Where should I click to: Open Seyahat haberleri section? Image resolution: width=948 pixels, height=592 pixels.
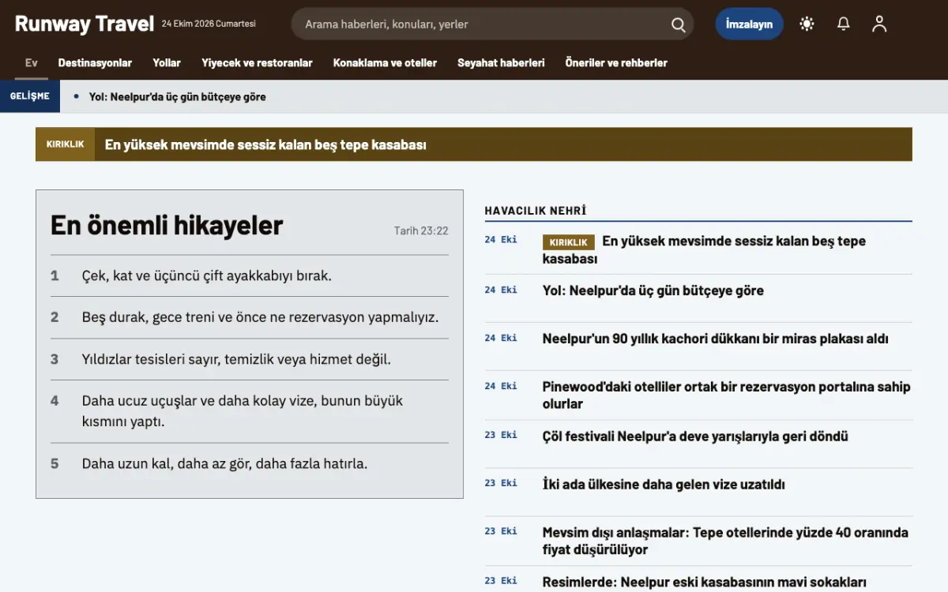[501, 62]
